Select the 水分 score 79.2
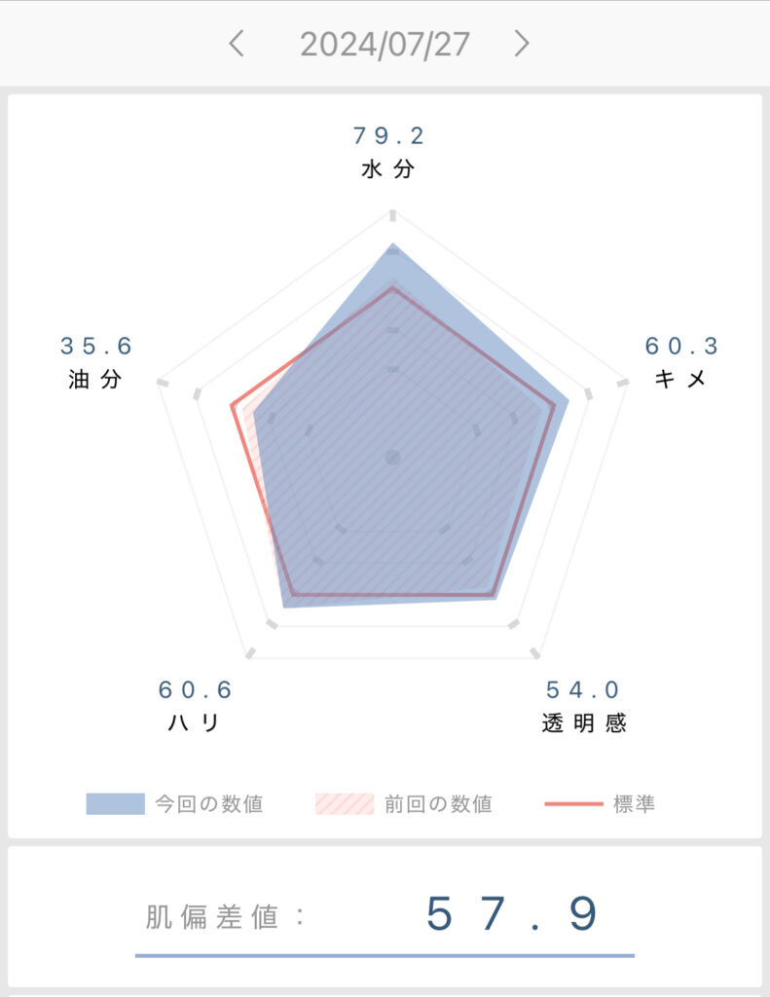Image resolution: width=770 pixels, height=997 pixels. point(387,135)
